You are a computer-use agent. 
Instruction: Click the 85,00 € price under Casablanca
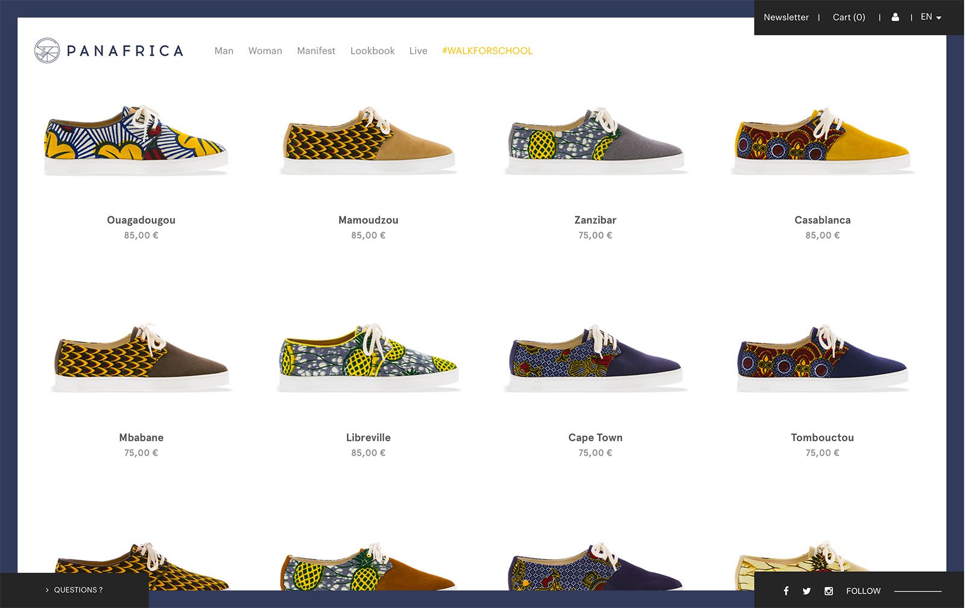pos(823,236)
